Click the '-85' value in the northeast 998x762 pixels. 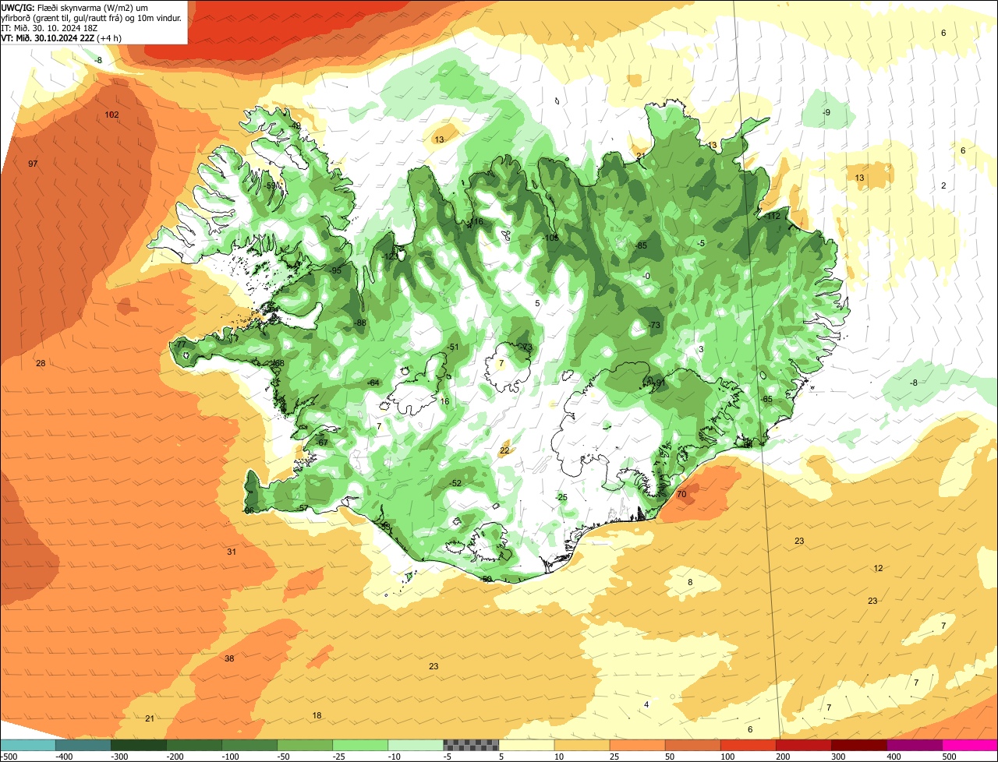[641, 245]
